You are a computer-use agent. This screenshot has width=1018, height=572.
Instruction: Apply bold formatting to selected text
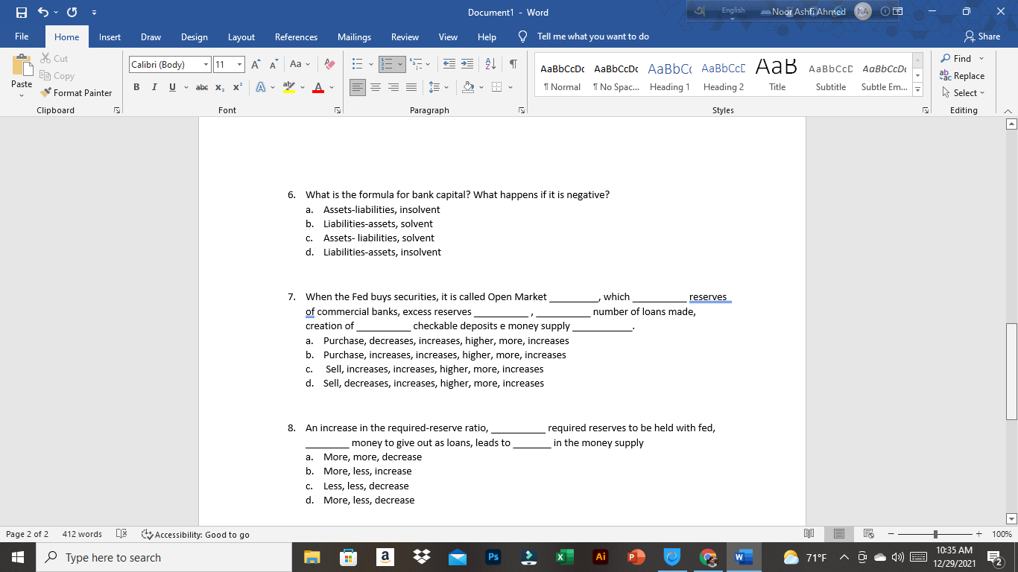(136, 86)
